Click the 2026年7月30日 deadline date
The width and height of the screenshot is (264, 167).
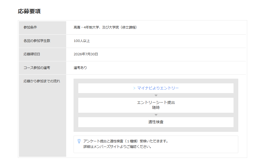[86, 54]
